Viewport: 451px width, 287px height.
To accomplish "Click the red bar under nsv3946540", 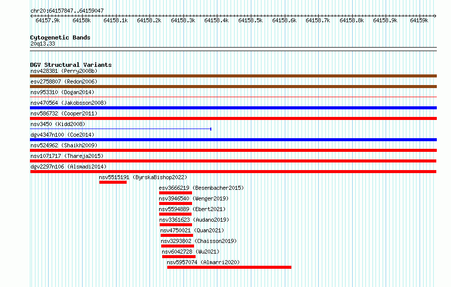I will click(x=175, y=203).
